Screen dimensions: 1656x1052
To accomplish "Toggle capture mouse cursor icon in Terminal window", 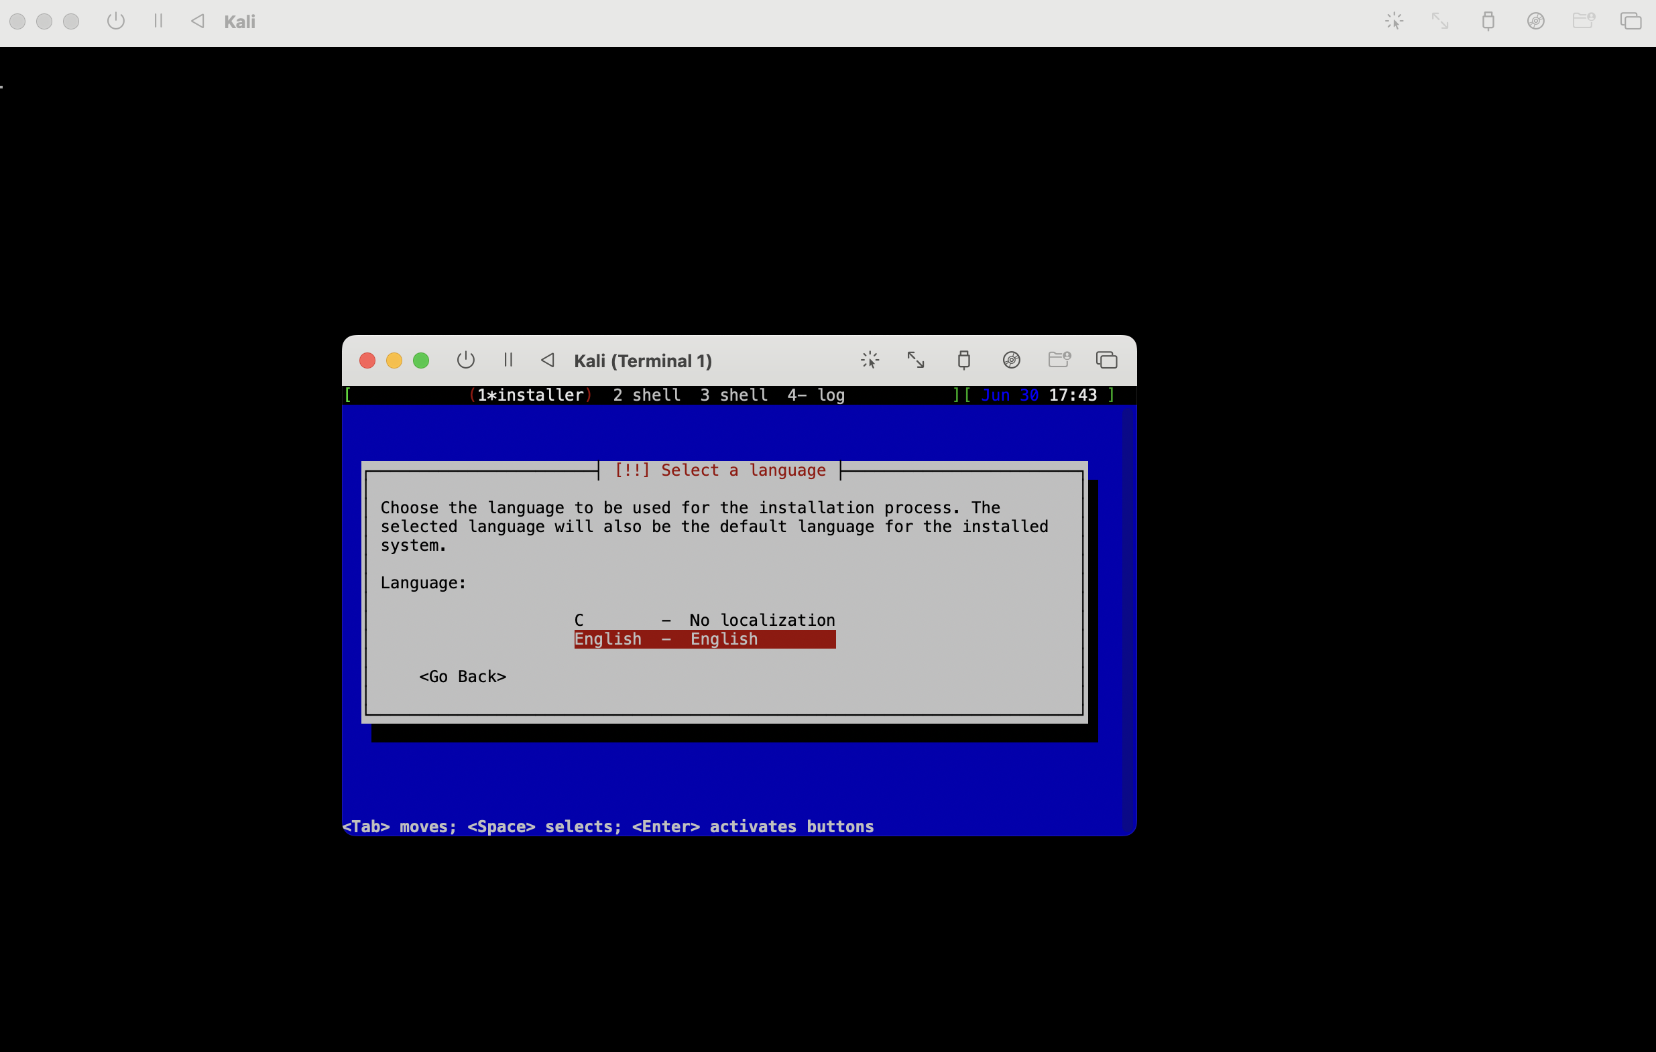I will click(870, 360).
